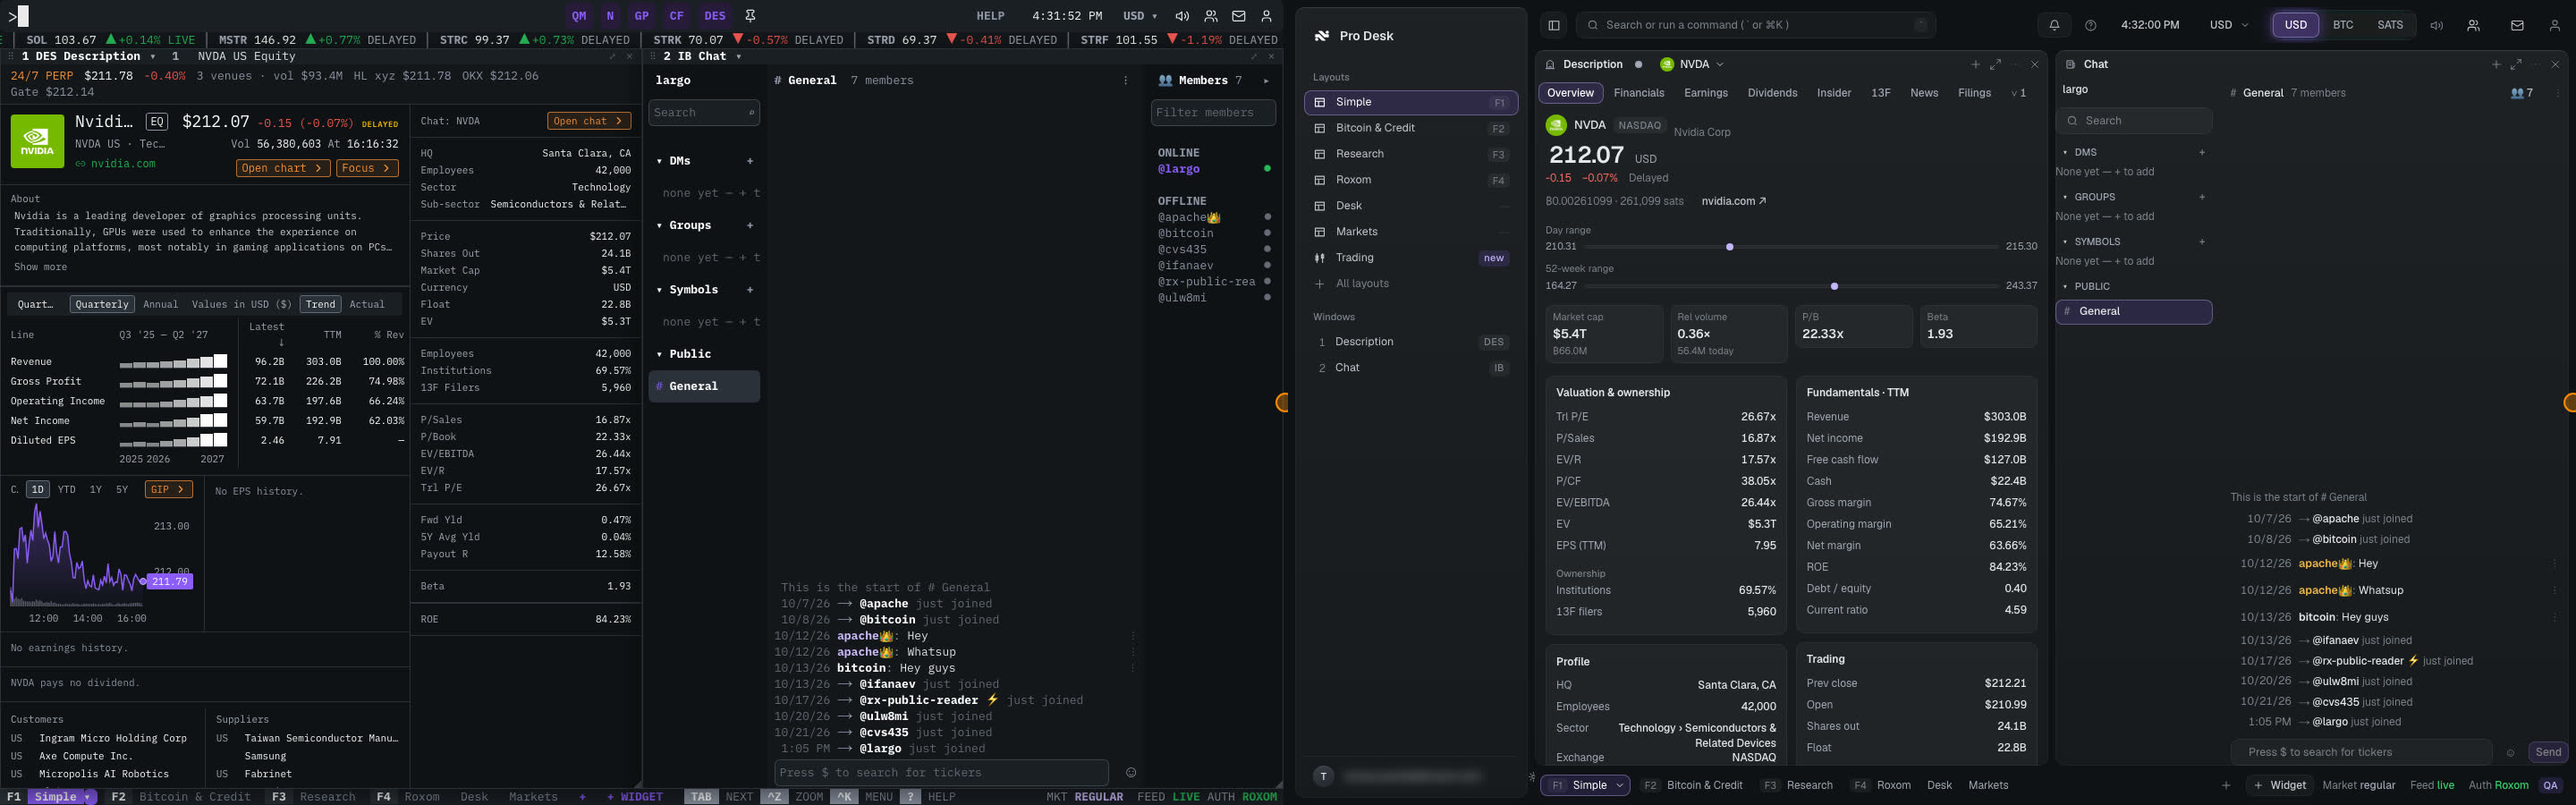
Task: Click the Open chat button
Action: (x=589, y=121)
